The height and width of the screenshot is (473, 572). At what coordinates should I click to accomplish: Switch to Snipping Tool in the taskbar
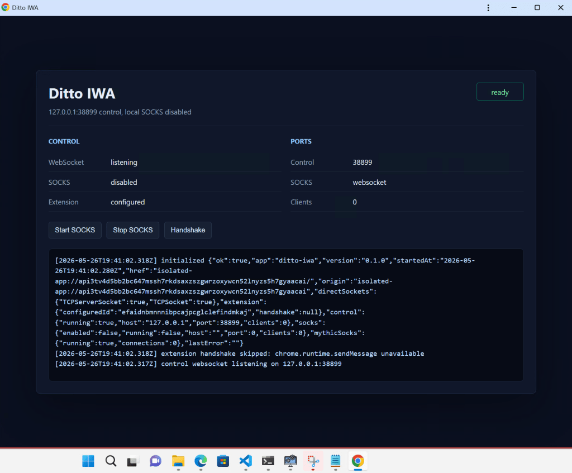[313, 461]
